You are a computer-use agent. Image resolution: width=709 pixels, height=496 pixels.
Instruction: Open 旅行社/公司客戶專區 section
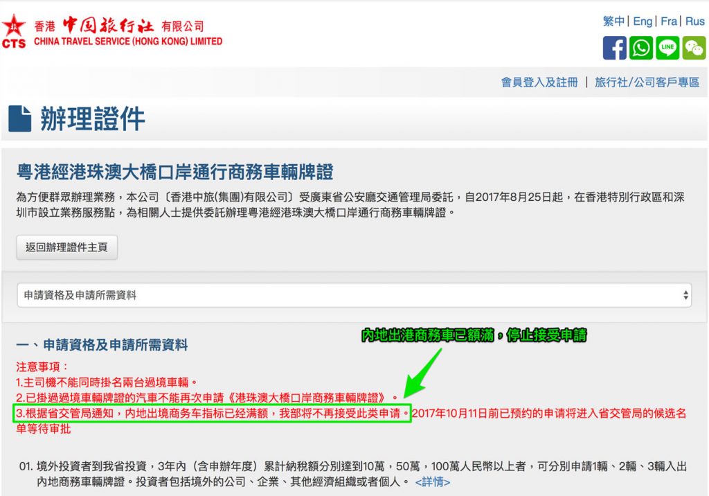tap(645, 82)
